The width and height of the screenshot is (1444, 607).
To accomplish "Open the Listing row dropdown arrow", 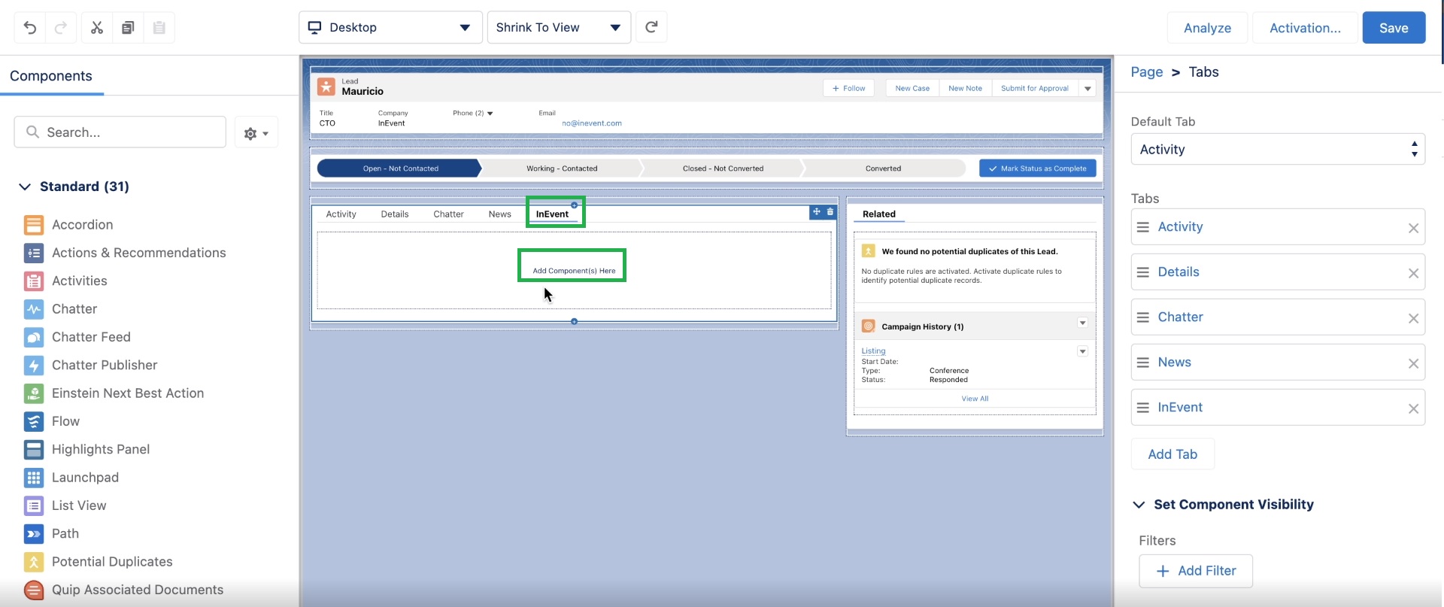I will click(1082, 351).
